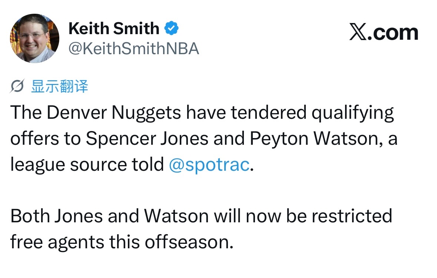
Task: Click the Keith Smith display name
Action: tap(114, 29)
